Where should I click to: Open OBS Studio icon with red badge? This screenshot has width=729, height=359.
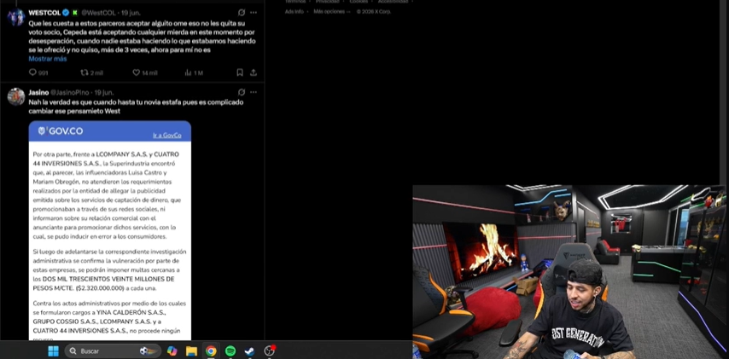click(269, 351)
